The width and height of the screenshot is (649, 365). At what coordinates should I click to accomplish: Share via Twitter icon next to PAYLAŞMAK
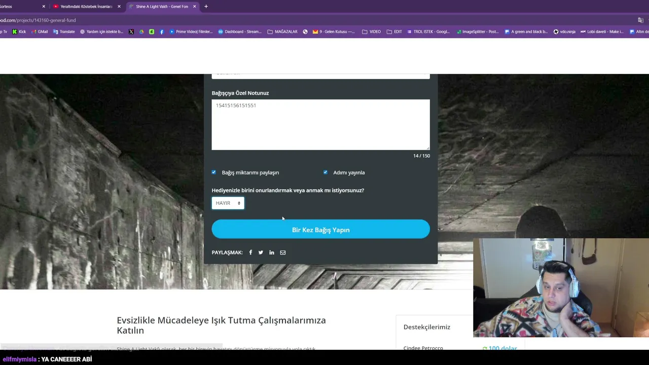coord(261,252)
